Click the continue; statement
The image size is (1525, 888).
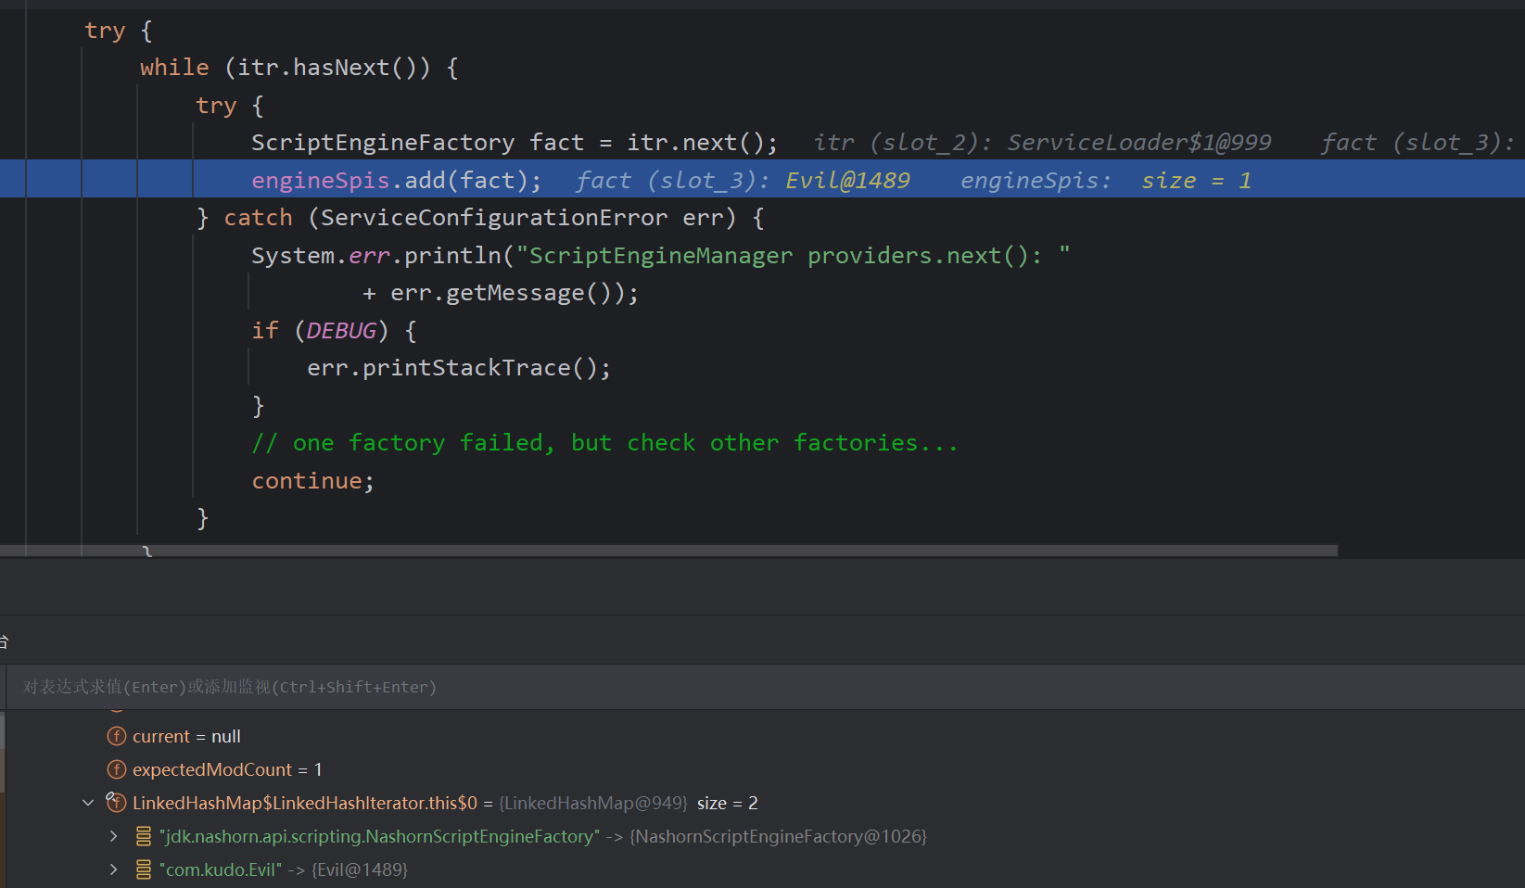coord(312,481)
